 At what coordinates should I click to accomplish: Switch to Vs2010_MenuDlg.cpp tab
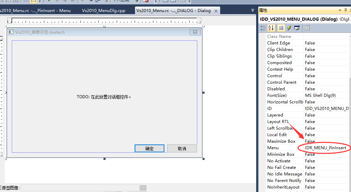103,10
